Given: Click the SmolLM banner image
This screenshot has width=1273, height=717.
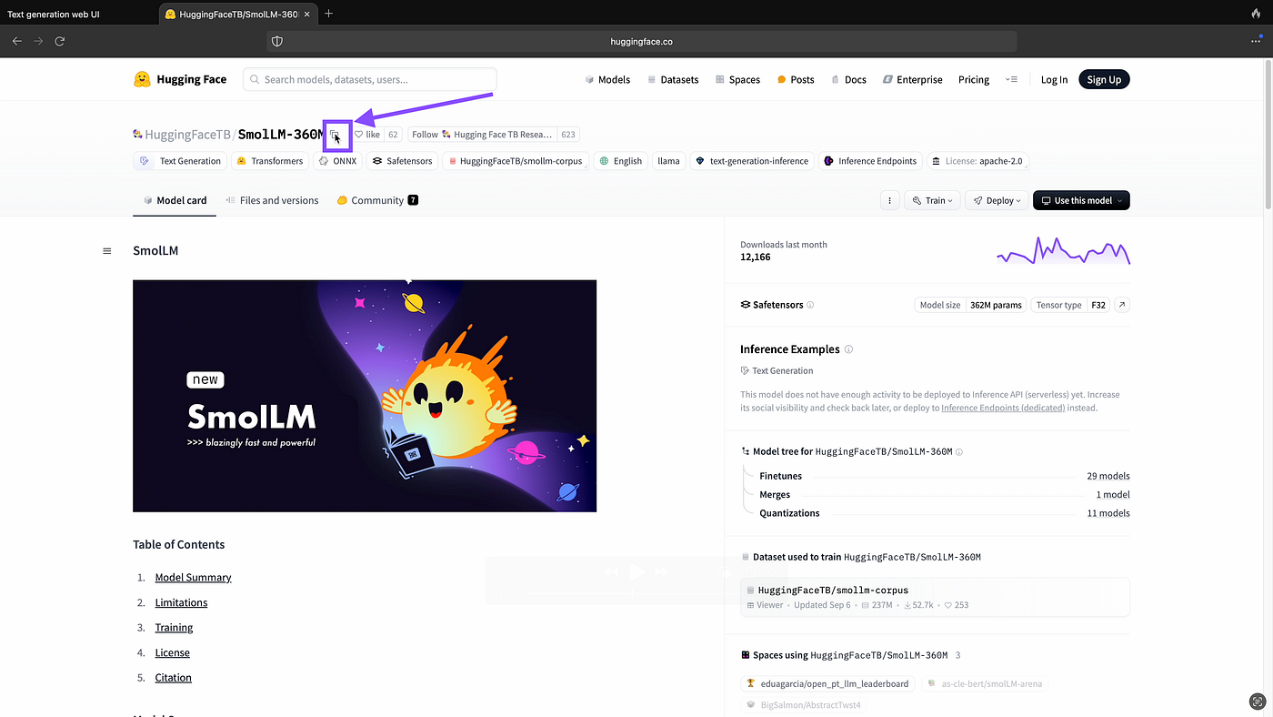Looking at the screenshot, I should 365,396.
